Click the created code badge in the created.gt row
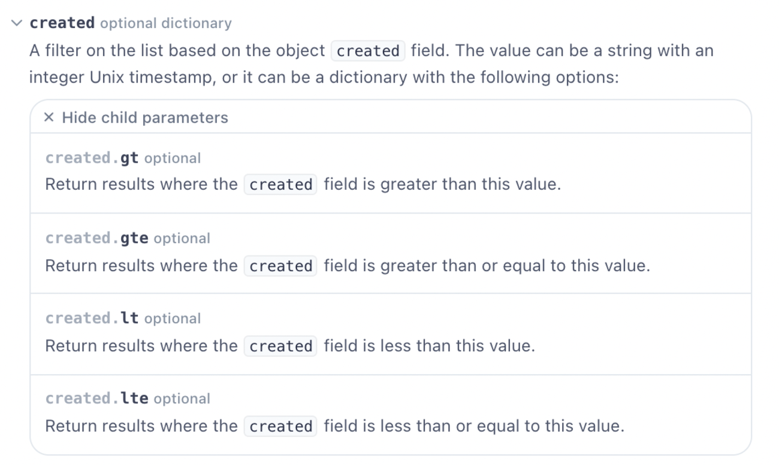 [x=280, y=185]
